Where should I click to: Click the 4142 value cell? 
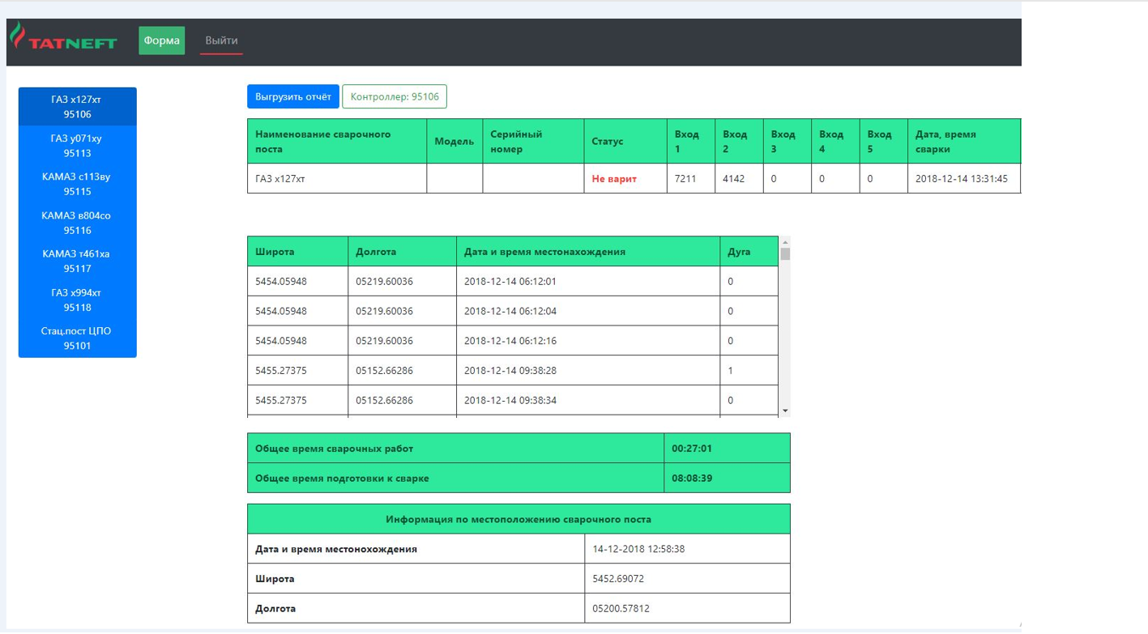[x=739, y=179]
